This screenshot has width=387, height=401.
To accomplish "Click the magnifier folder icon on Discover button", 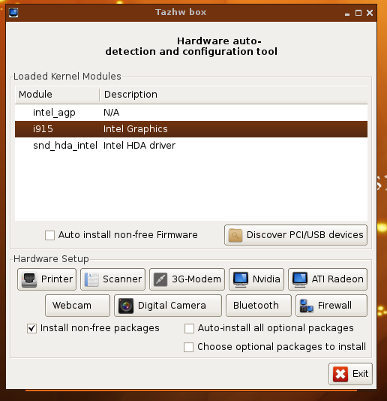I will pyautogui.click(x=235, y=235).
